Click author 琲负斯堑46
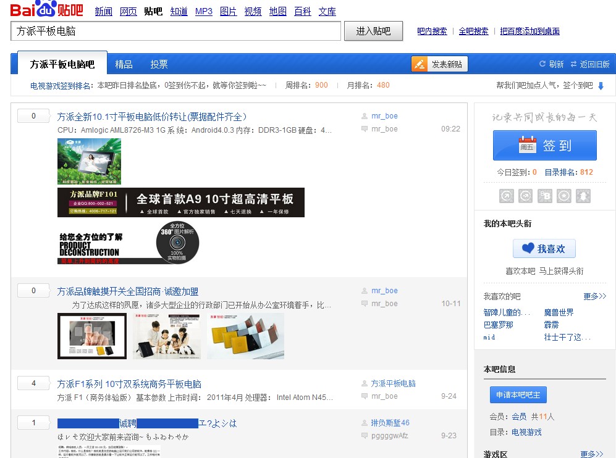The height and width of the screenshot is (458, 616). coord(390,423)
